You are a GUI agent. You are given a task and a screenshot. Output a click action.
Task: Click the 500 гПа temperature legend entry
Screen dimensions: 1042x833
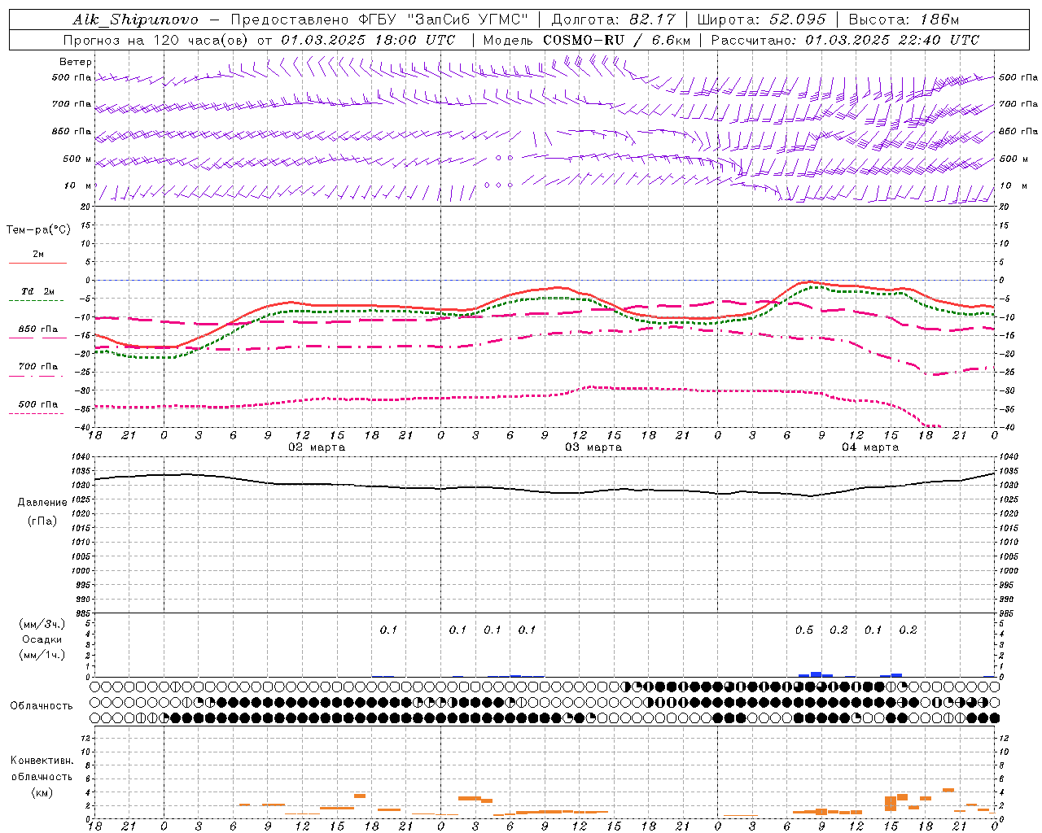[x=38, y=404]
